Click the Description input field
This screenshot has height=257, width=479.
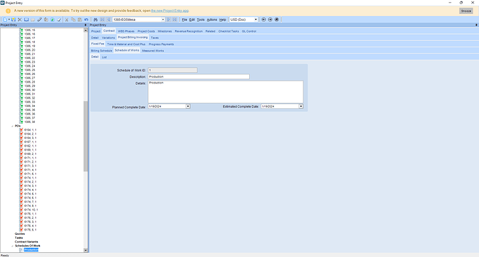click(199, 76)
